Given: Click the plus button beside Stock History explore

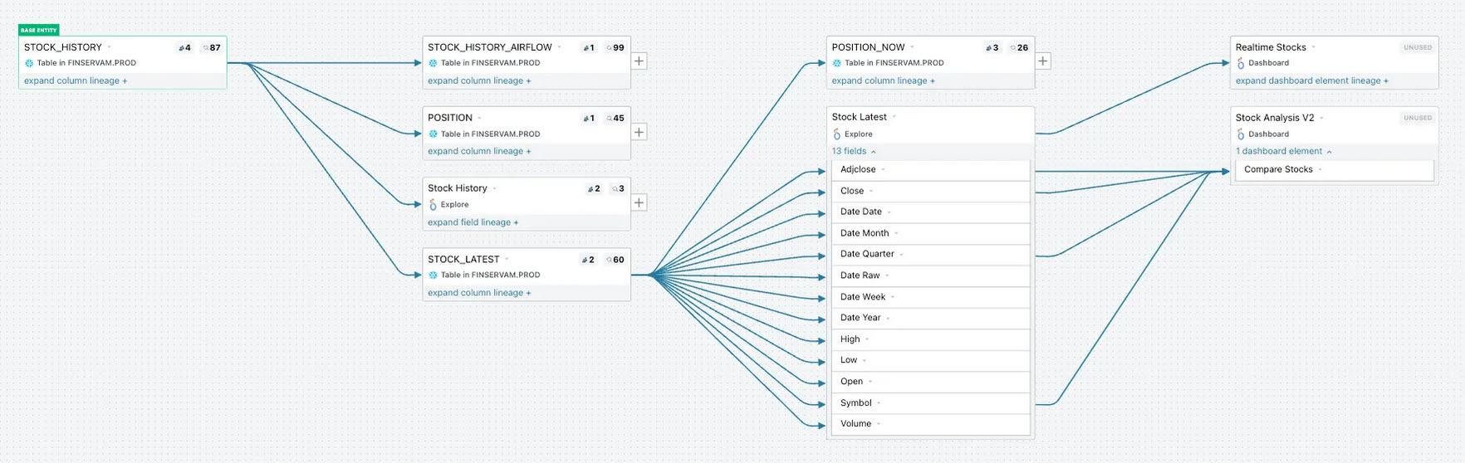Looking at the screenshot, I should (639, 202).
